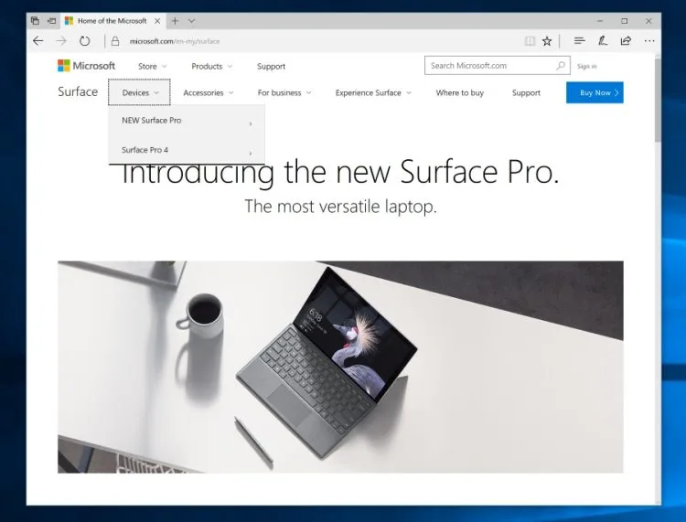Expand the For business dropdown
The width and height of the screenshot is (686, 522).
point(284,92)
